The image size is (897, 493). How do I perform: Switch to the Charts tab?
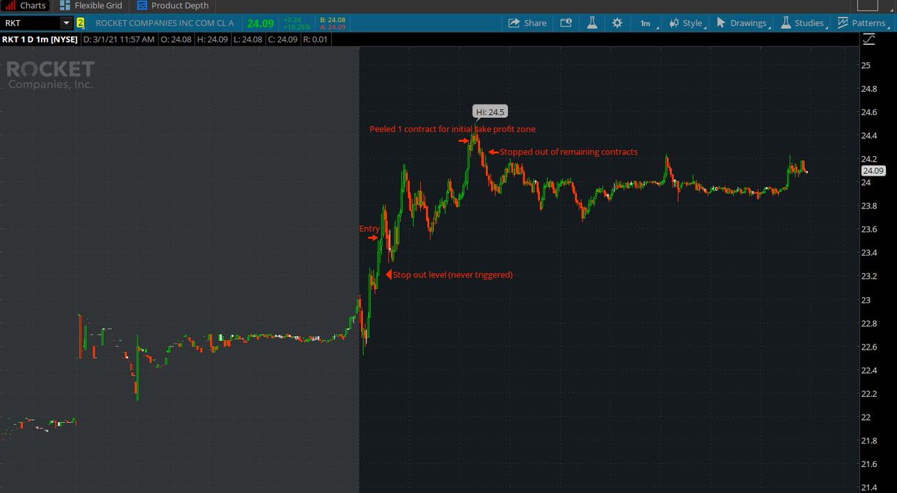[x=27, y=5]
